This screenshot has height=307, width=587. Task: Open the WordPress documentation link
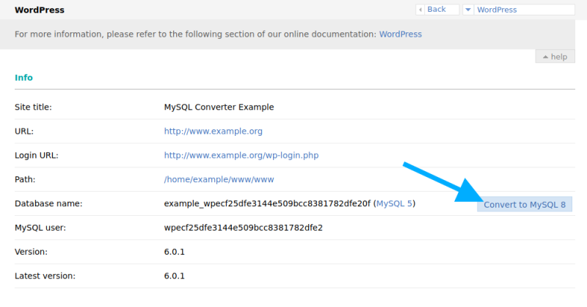(x=400, y=34)
